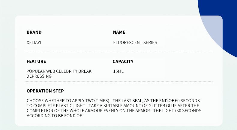Select the 15ML capacity value
This screenshot has width=237, height=130.
pyautogui.click(x=118, y=71)
